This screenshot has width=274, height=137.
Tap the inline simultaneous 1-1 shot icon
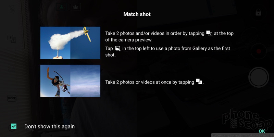click(199, 82)
